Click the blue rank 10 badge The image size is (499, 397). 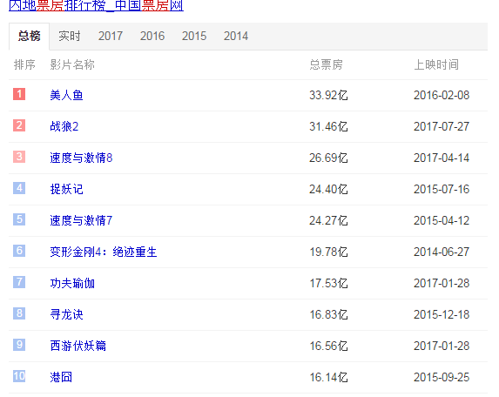tap(19, 376)
